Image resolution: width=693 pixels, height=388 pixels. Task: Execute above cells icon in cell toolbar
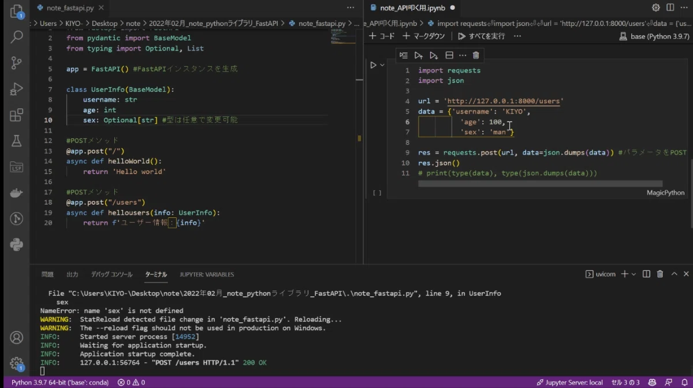point(419,55)
